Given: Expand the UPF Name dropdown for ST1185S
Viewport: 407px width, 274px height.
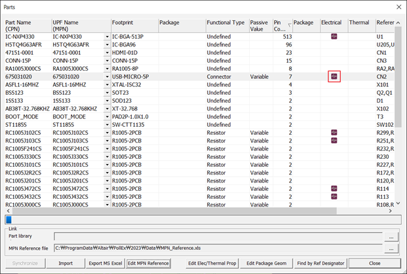Looking at the screenshot, I should pyautogui.click(x=107, y=124).
